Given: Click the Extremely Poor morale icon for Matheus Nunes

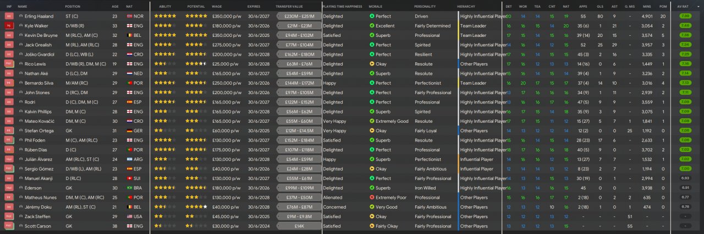Looking at the screenshot, I should 372,197.
